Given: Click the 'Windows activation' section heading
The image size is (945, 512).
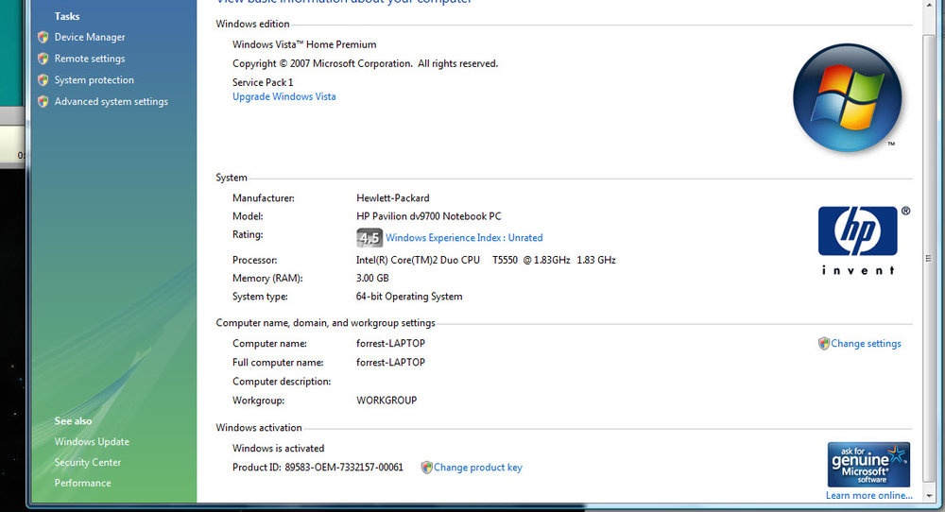Looking at the screenshot, I should tap(259, 428).
